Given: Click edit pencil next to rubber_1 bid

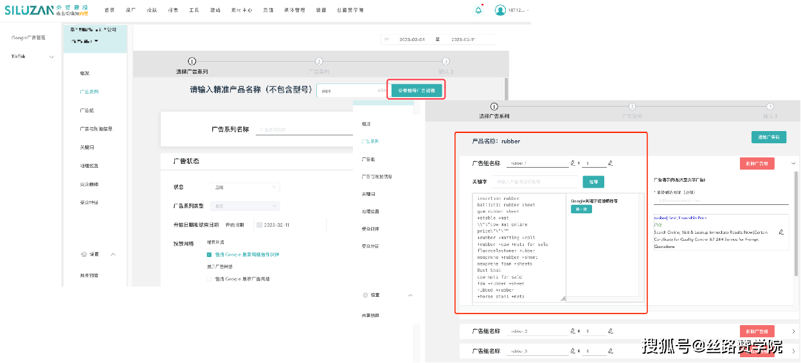Looking at the screenshot, I should pyautogui.click(x=611, y=163).
